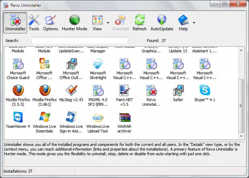The image size is (249, 178).
Task: Refresh the installed programs list
Action: coord(140,23)
